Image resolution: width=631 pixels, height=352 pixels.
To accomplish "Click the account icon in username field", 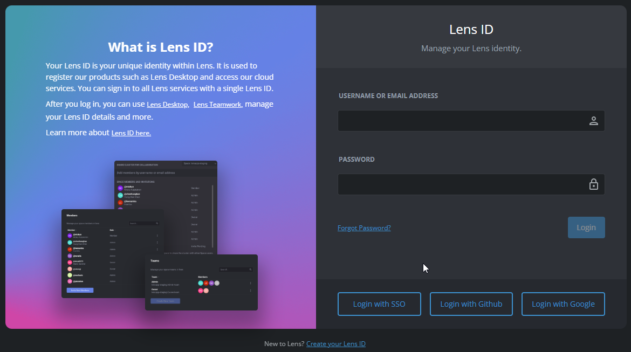I will [594, 121].
